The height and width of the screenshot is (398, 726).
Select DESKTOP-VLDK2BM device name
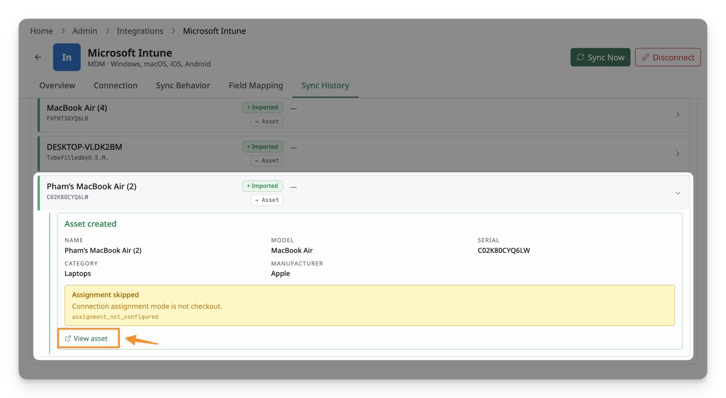click(84, 147)
